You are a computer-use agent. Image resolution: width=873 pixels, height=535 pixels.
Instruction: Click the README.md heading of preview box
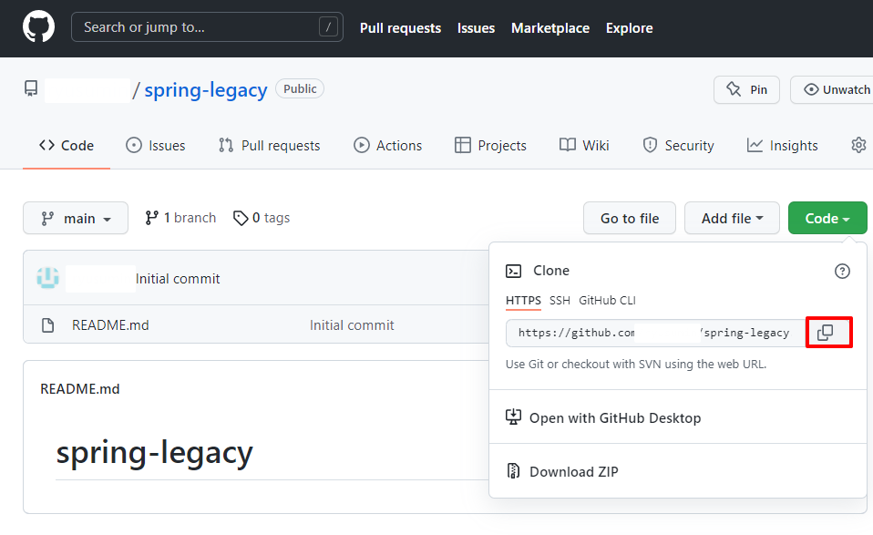[x=79, y=388]
